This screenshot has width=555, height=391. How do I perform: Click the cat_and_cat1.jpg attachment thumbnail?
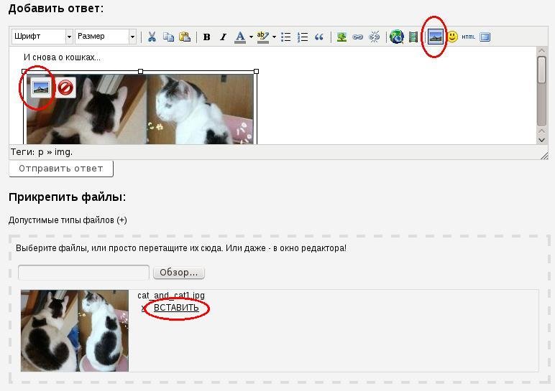pos(75,331)
